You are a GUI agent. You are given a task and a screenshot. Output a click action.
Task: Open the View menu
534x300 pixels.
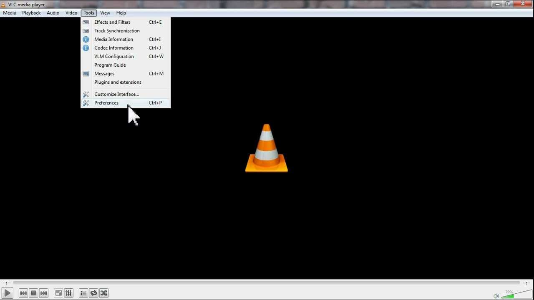pyautogui.click(x=105, y=13)
